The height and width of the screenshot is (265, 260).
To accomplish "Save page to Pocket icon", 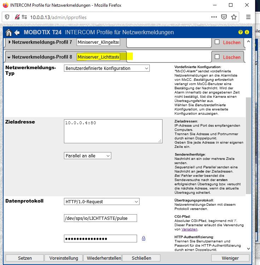I will 224,17.
